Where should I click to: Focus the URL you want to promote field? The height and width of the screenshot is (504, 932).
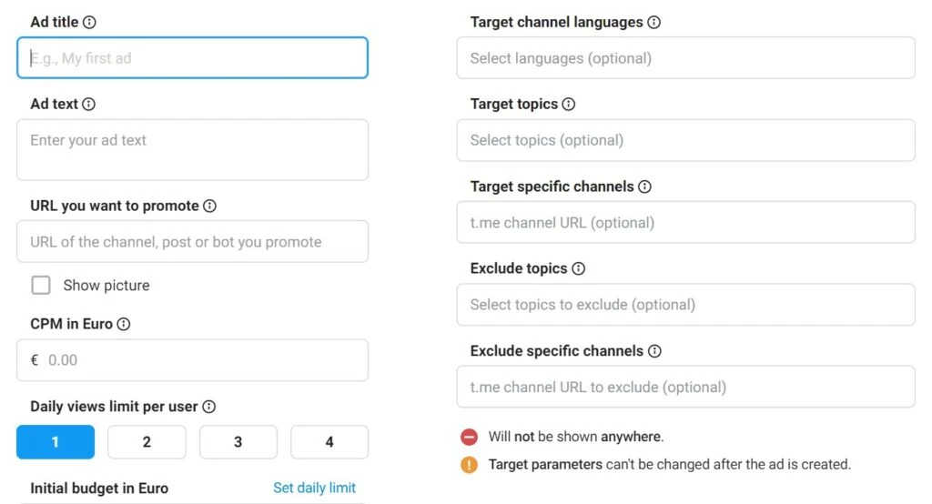click(x=193, y=241)
